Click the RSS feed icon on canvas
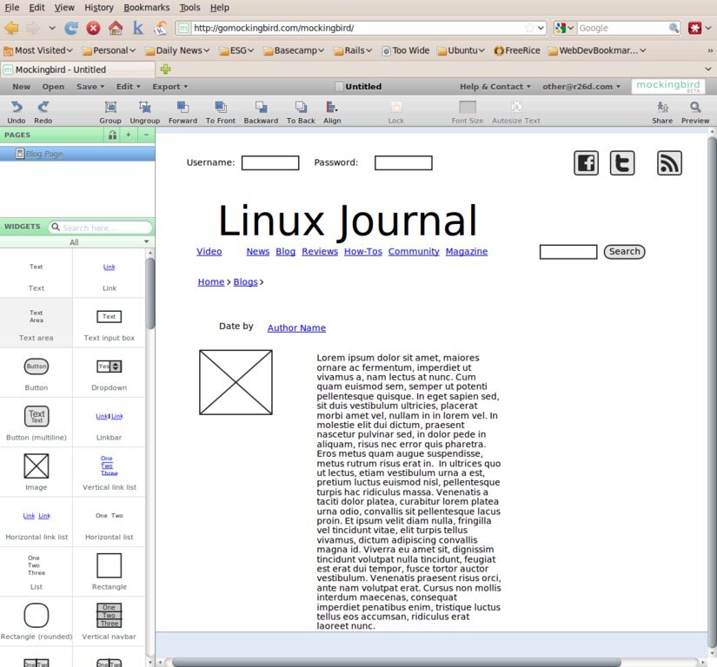This screenshot has width=717, height=667. (669, 163)
